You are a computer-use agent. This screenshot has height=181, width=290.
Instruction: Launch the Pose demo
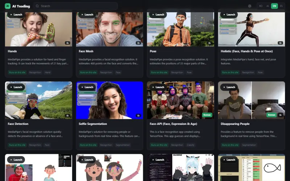(x=158, y=14)
